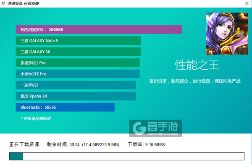The height and width of the screenshot is (165, 252).
Task: Close the online installer window
Action: click(247, 3)
